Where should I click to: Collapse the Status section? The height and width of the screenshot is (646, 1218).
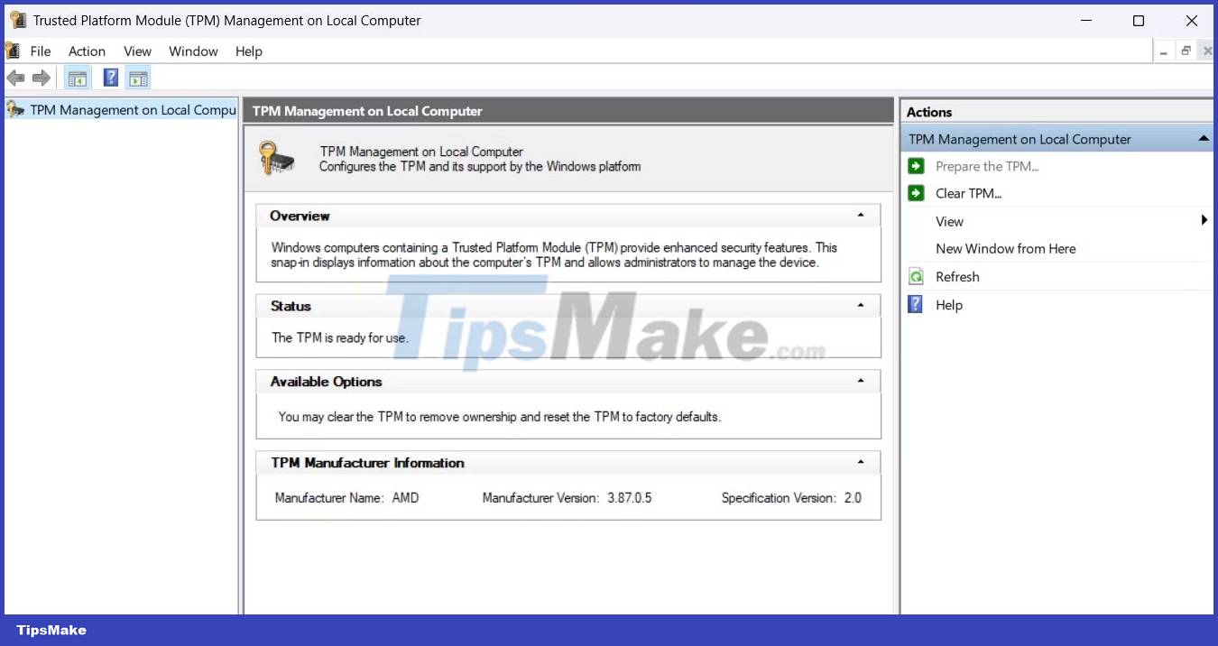click(861, 305)
